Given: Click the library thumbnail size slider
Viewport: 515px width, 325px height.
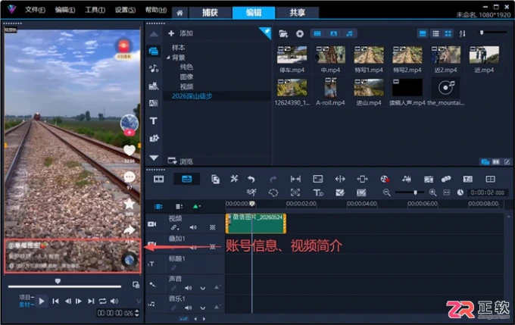Looking at the screenshot, I should point(493,33).
